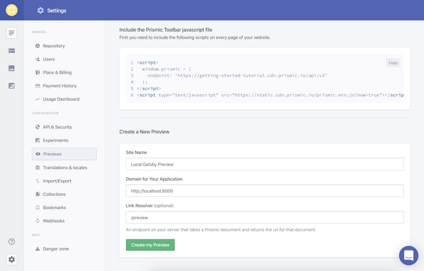Click the Previews eye icon
The height and width of the screenshot is (271, 424).
pyautogui.click(x=38, y=154)
